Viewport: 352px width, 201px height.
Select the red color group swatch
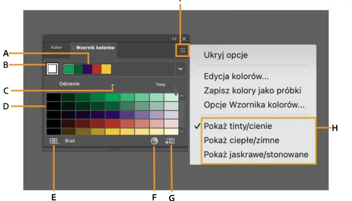[x=97, y=69]
